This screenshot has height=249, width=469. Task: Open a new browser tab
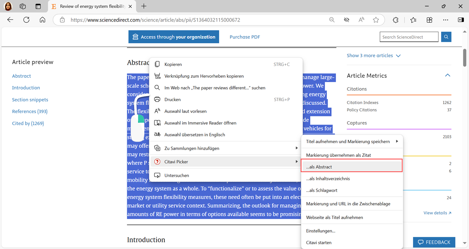144,6
